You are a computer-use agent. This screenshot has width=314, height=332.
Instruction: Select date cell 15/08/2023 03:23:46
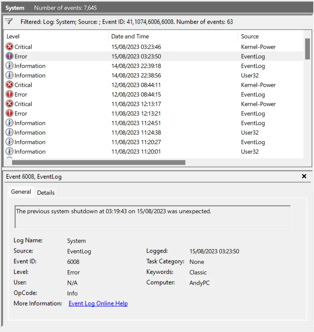(x=136, y=47)
